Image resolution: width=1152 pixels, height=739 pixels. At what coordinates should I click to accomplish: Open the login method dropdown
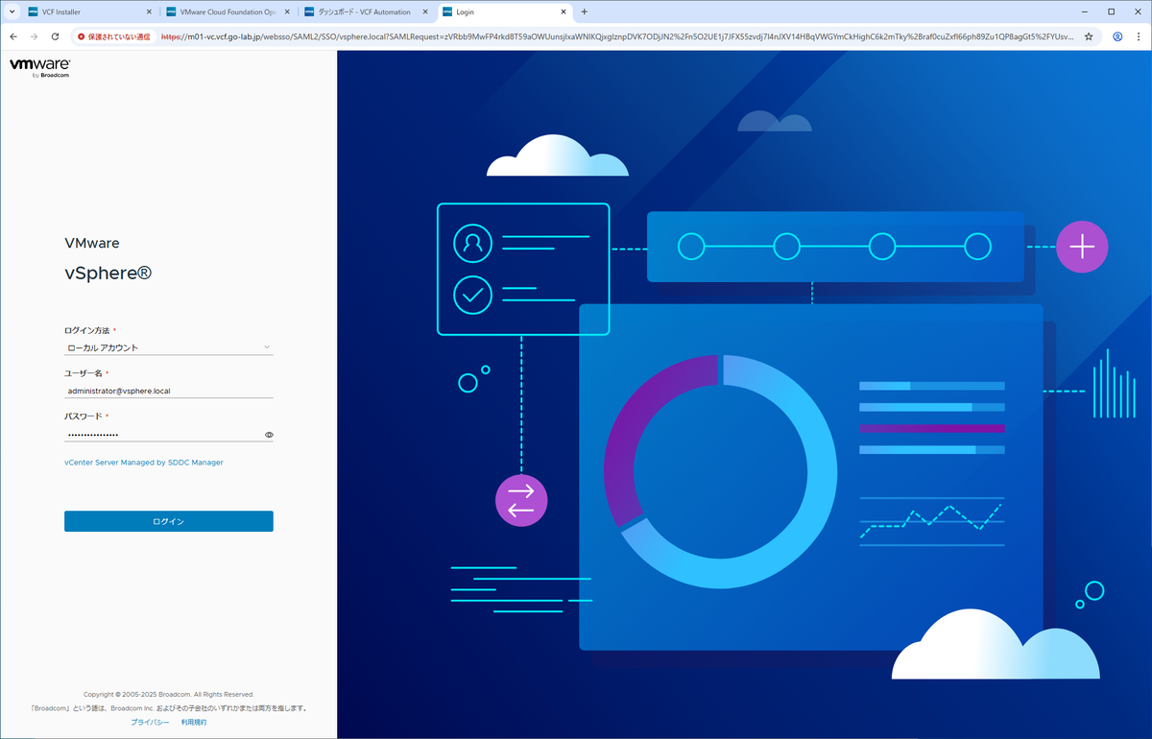[169, 347]
